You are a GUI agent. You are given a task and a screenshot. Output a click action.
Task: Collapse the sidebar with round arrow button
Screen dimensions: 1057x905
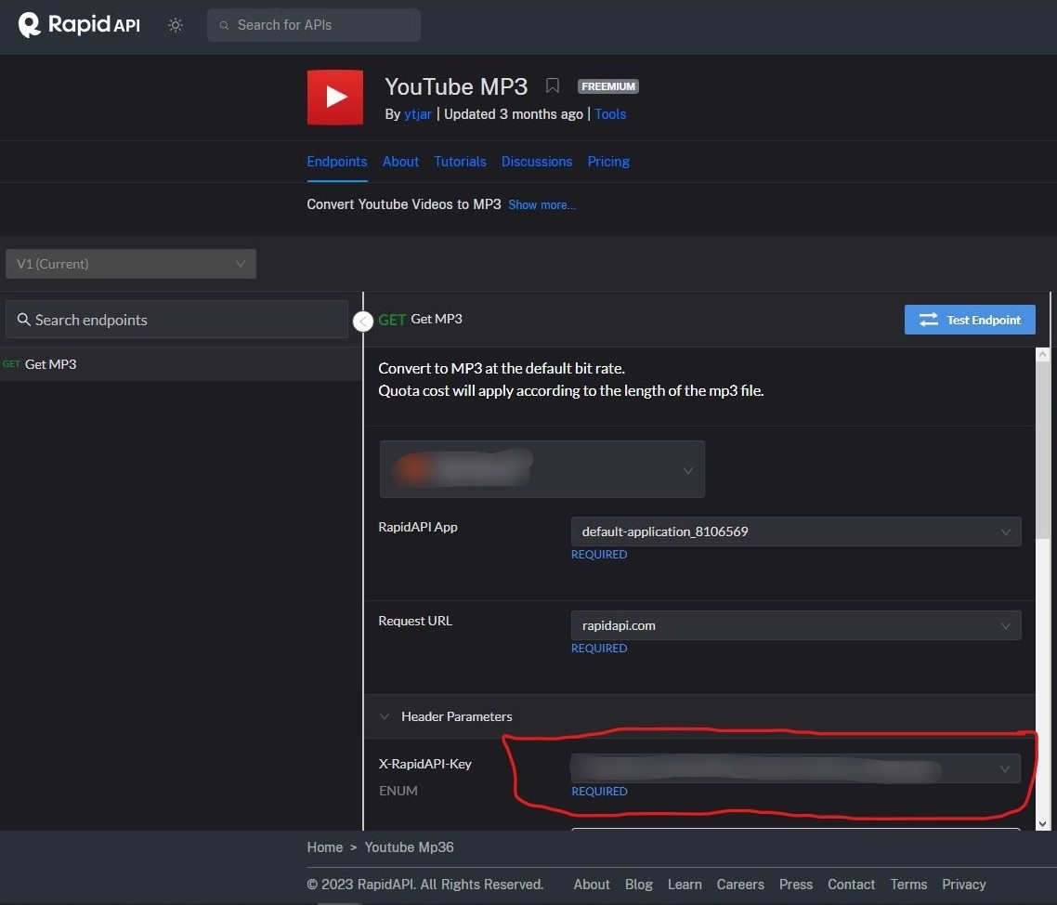[362, 321]
